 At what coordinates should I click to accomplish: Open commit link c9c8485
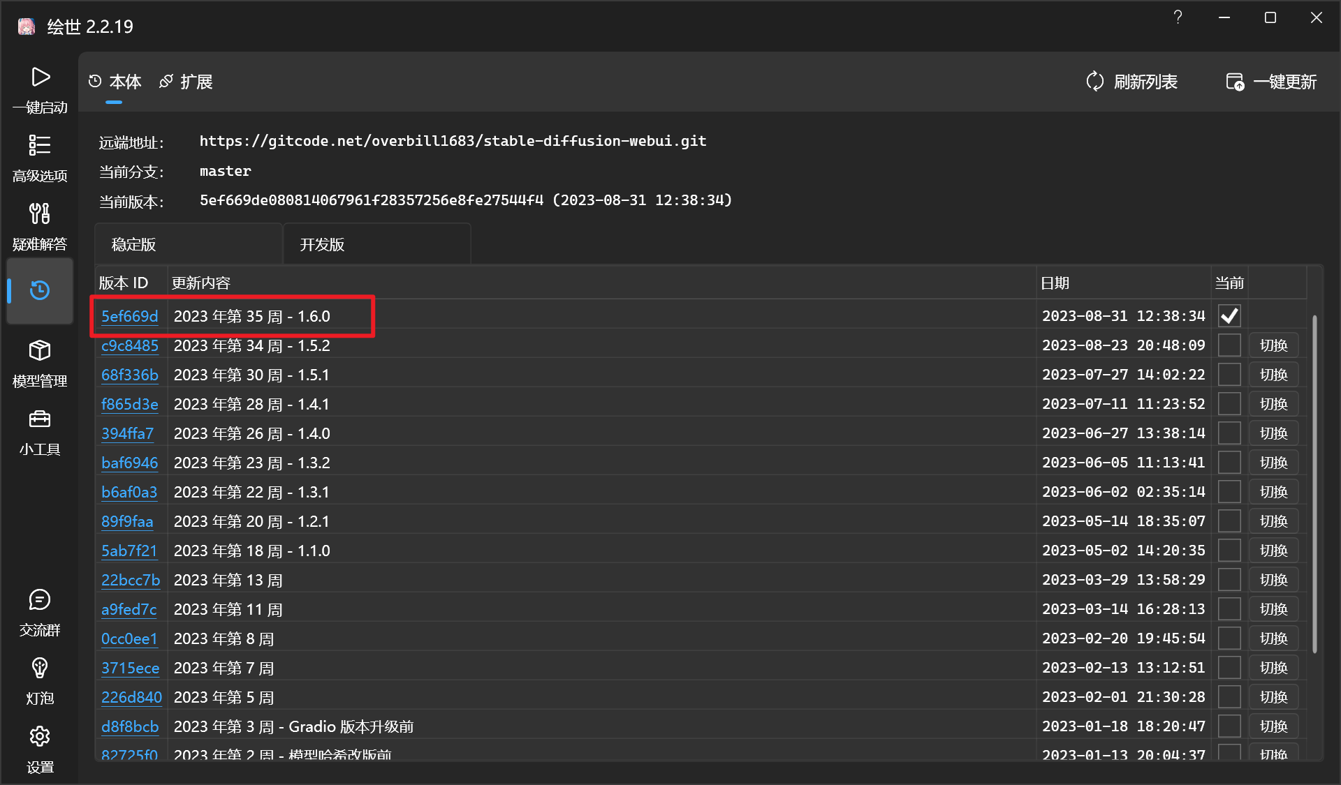click(130, 345)
